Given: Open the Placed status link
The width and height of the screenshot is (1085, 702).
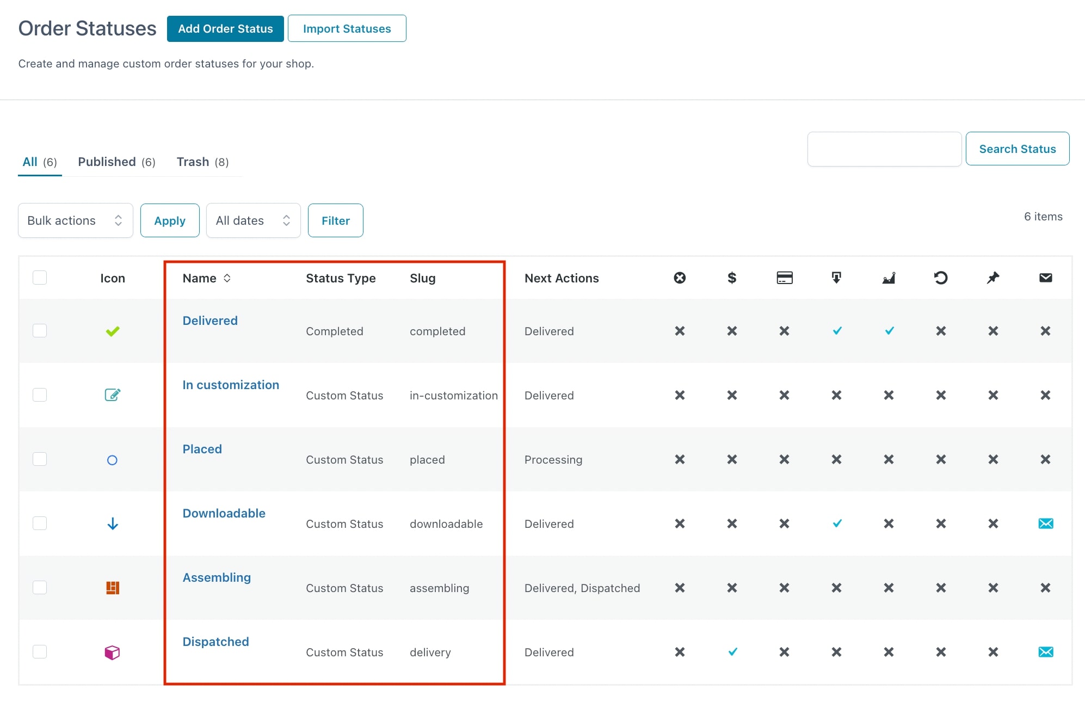Looking at the screenshot, I should point(202,449).
